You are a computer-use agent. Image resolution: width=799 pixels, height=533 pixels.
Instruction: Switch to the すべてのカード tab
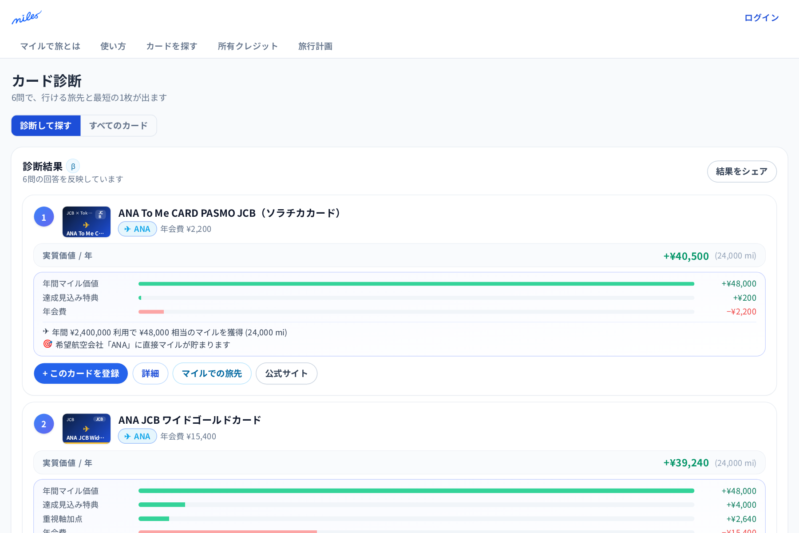(119, 126)
